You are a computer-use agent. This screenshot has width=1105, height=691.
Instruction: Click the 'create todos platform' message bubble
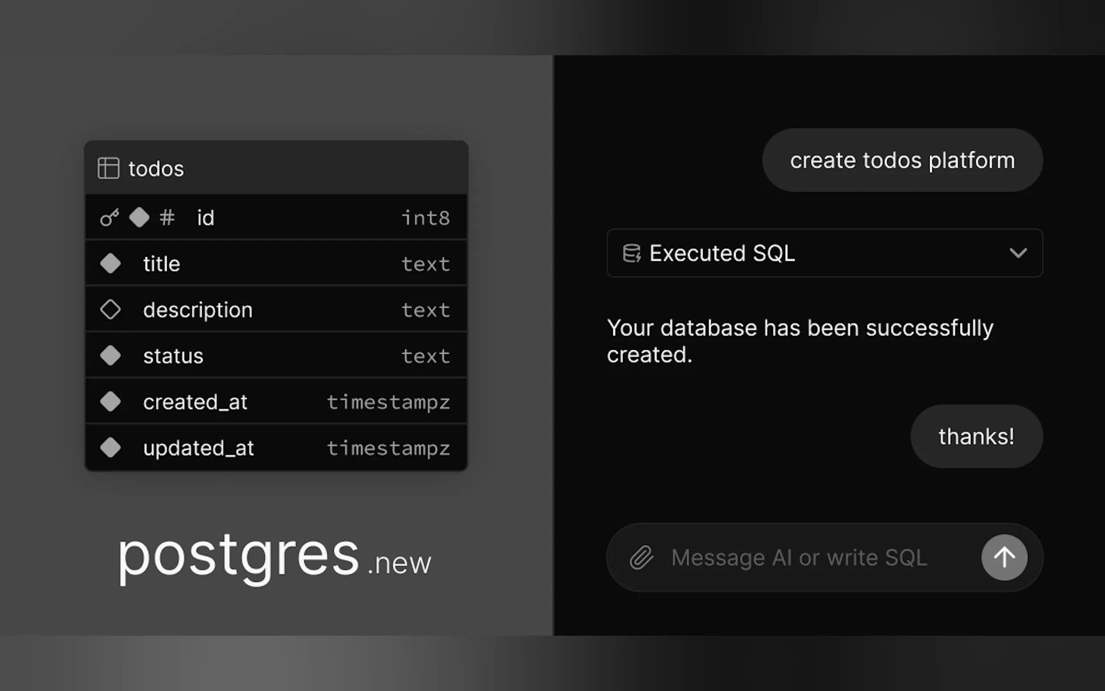tap(902, 161)
